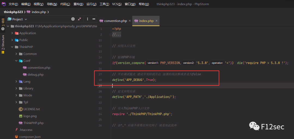Open the 导航(N) menu

(x=52, y=4)
